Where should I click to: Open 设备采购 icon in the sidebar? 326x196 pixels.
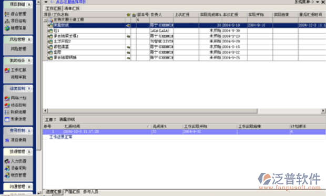coord(7,168)
